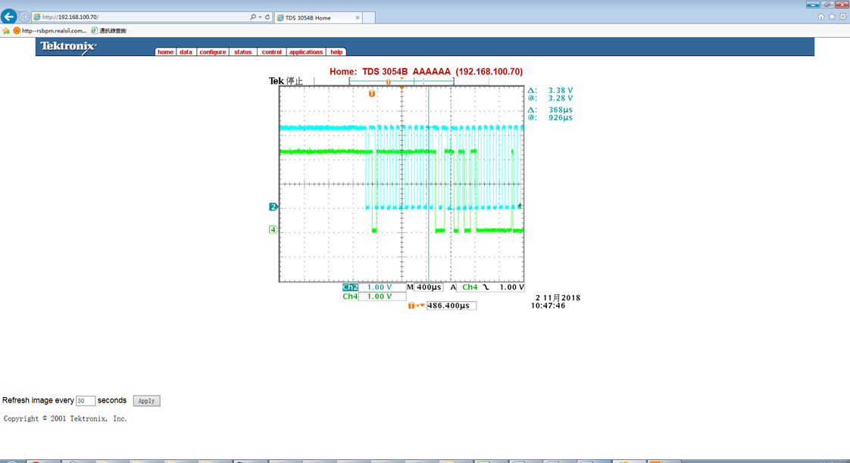Open the home menu tab
The height and width of the screenshot is (463, 850).
click(x=165, y=52)
